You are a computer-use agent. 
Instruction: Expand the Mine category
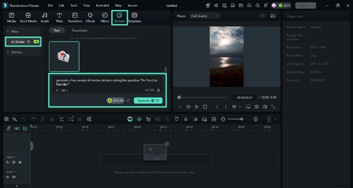[15, 32]
